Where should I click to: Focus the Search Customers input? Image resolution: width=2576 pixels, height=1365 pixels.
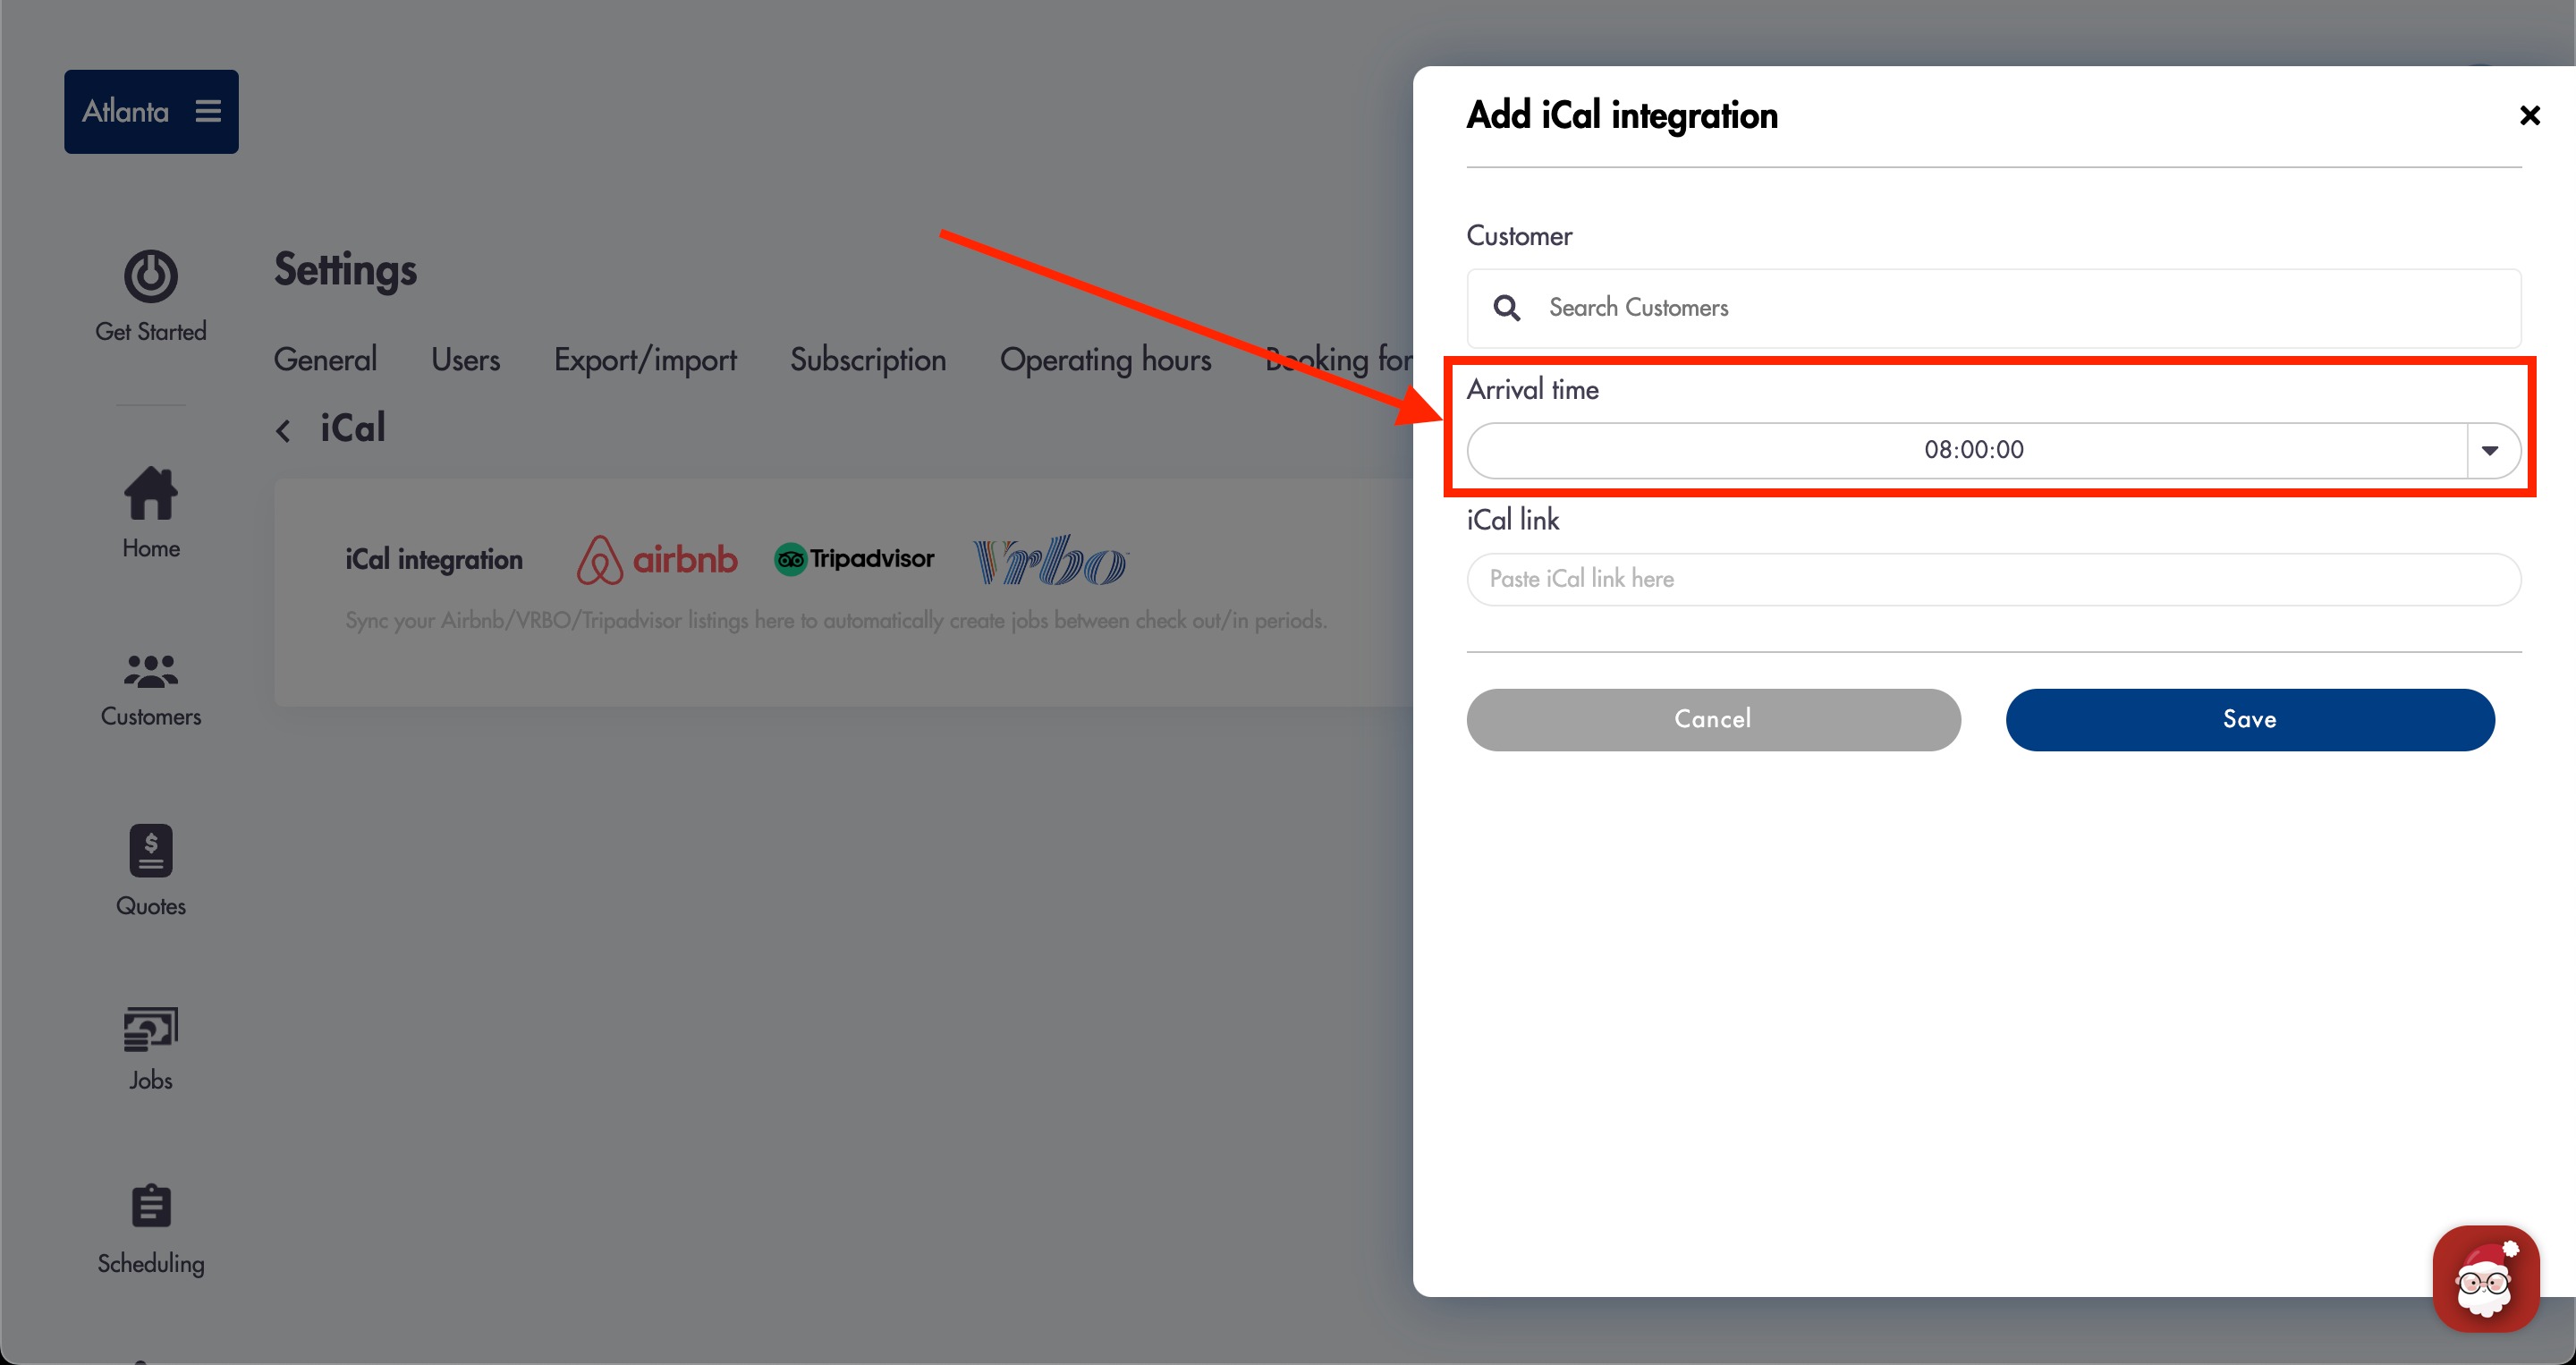(1993, 308)
